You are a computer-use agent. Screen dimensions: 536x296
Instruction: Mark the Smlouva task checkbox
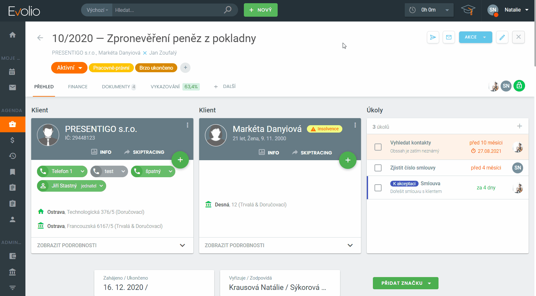378,188
